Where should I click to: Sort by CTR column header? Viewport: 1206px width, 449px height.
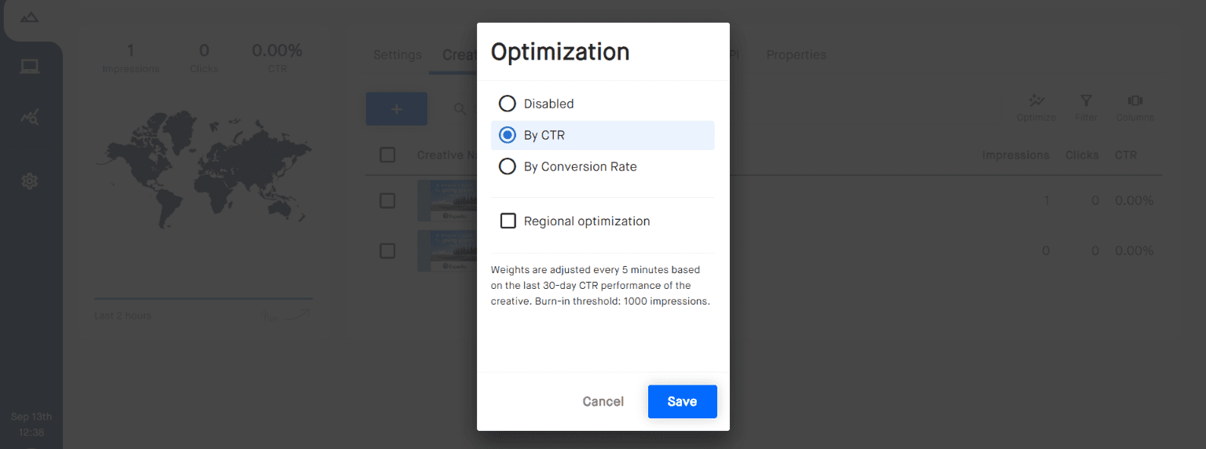pyautogui.click(x=1126, y=155)
